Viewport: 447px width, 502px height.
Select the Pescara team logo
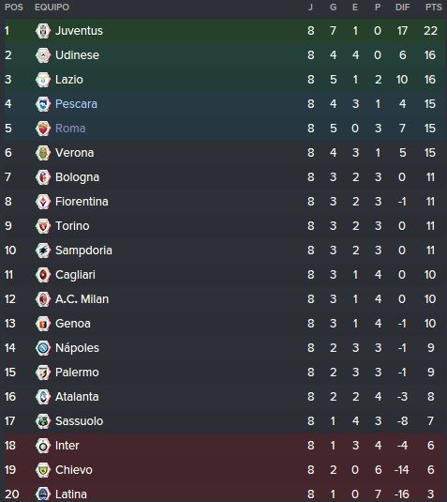coord(43,104)
